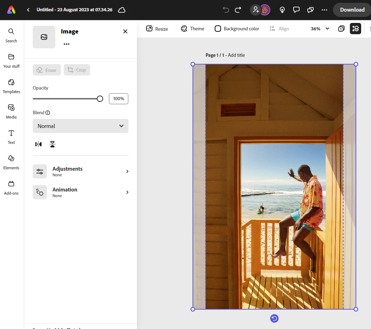Check cloud sync status icon
This screenshot has height=329, width=371.
tap(122, 10)
